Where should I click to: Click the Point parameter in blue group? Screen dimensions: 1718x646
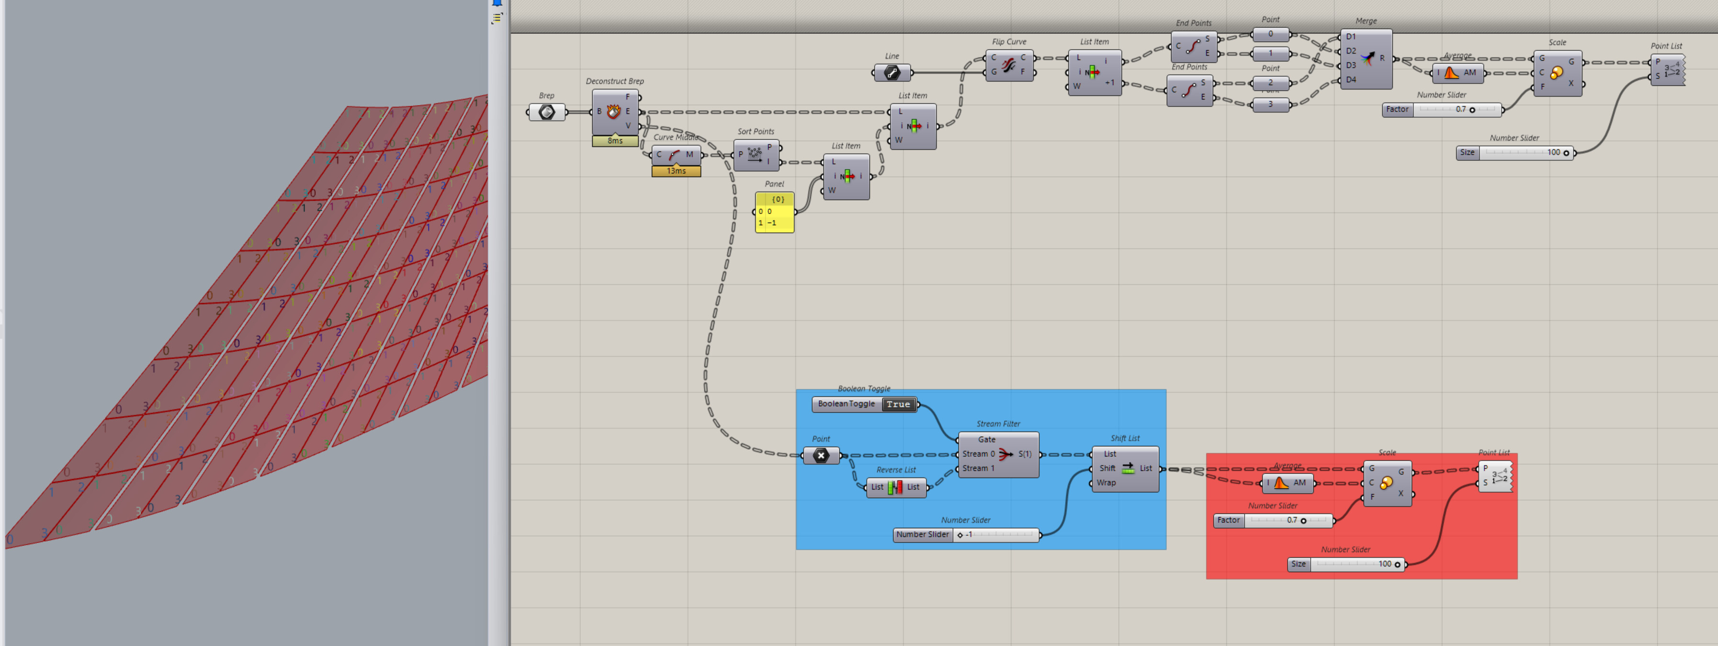coord(821,455)
